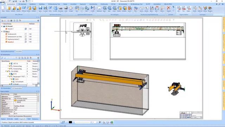Select Seitenansicht von links view
The height and width of the screenshot is (127, 225).
[15, 37]
